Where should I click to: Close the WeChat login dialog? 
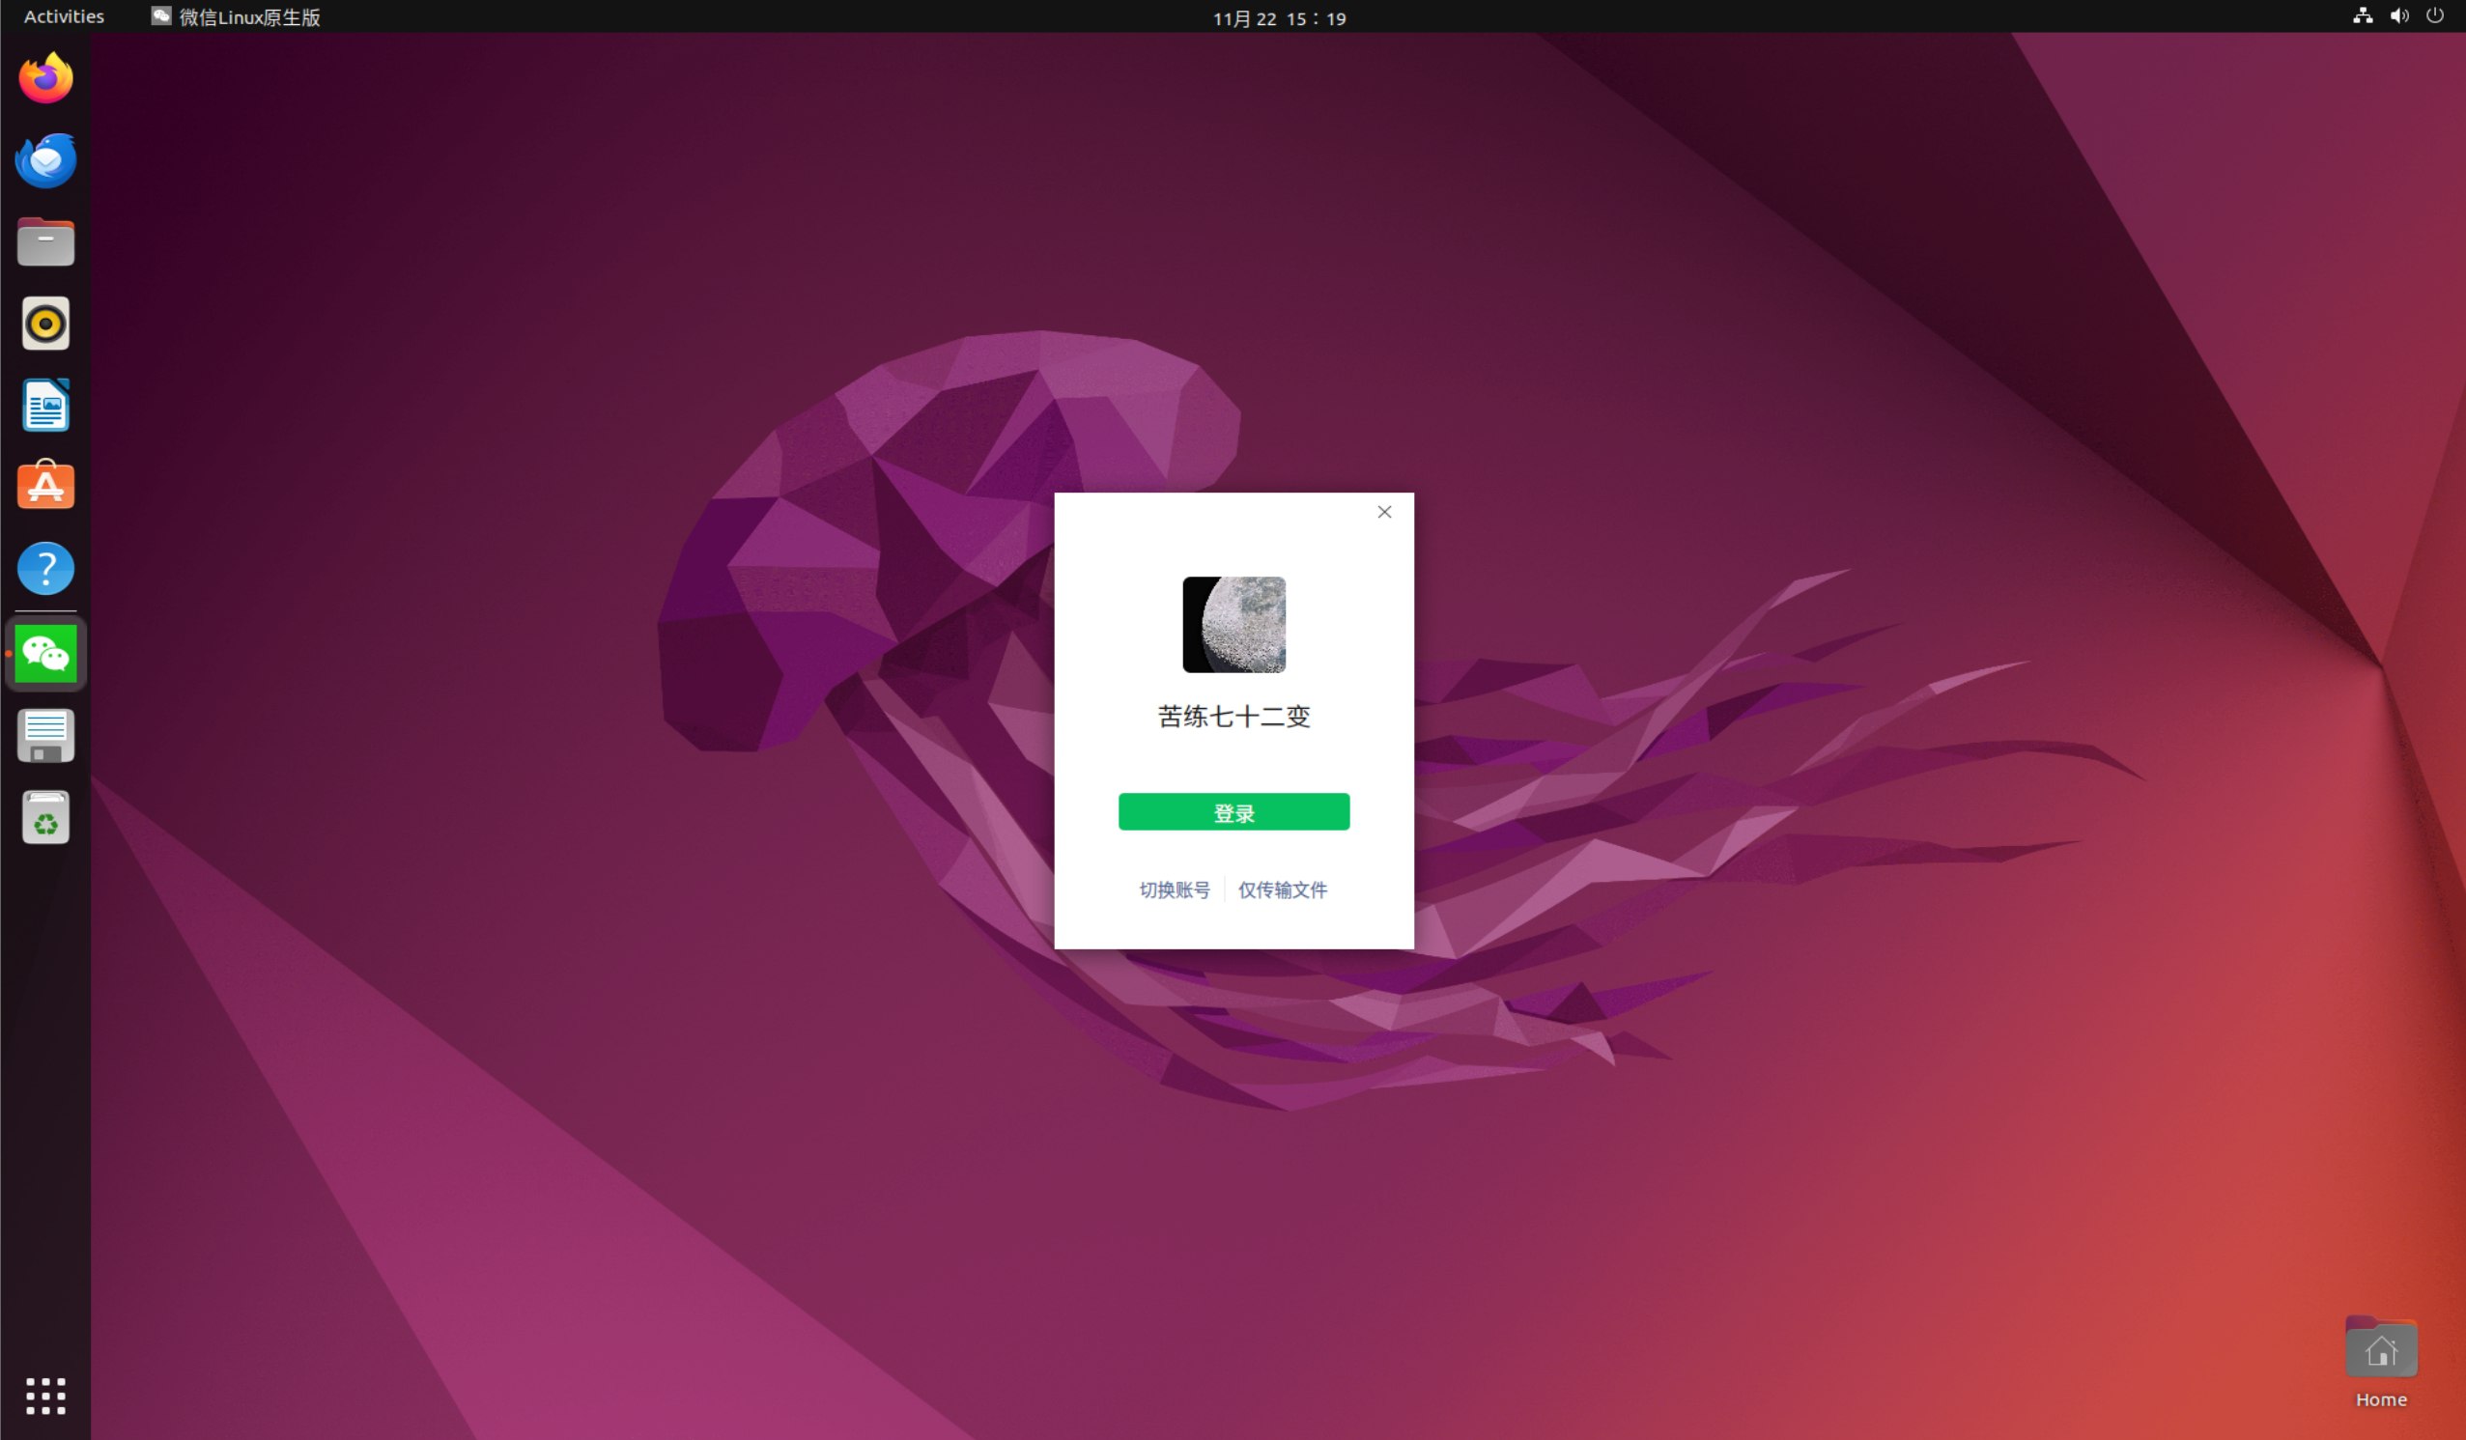[x=1384, y=512]
